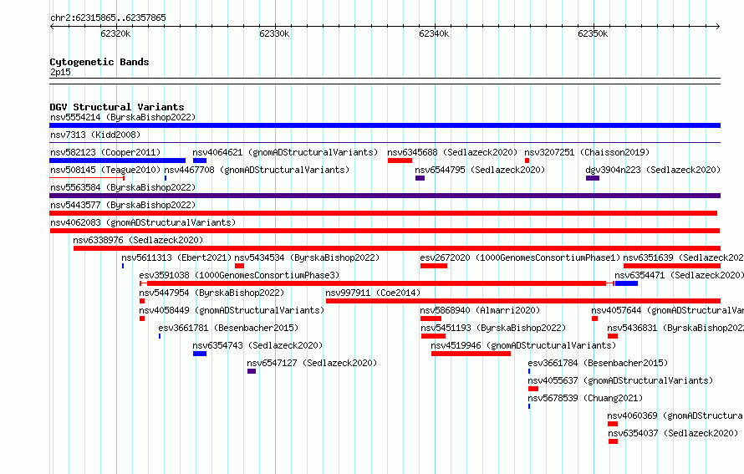The width and height of the screenshot is (744, 474).
Task: Click the 62330k ruler position label
Action: 274,33
